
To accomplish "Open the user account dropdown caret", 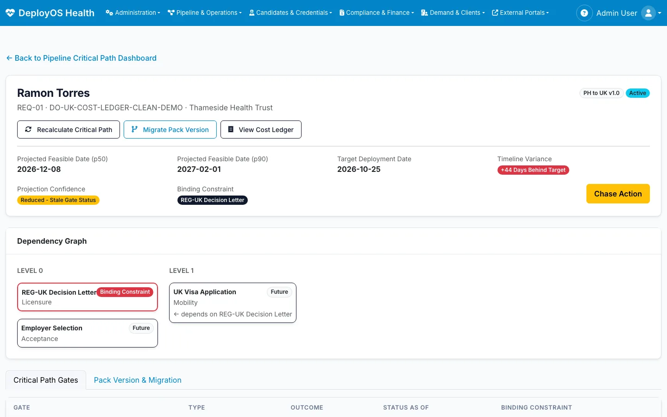I will (x=660, y=13).
